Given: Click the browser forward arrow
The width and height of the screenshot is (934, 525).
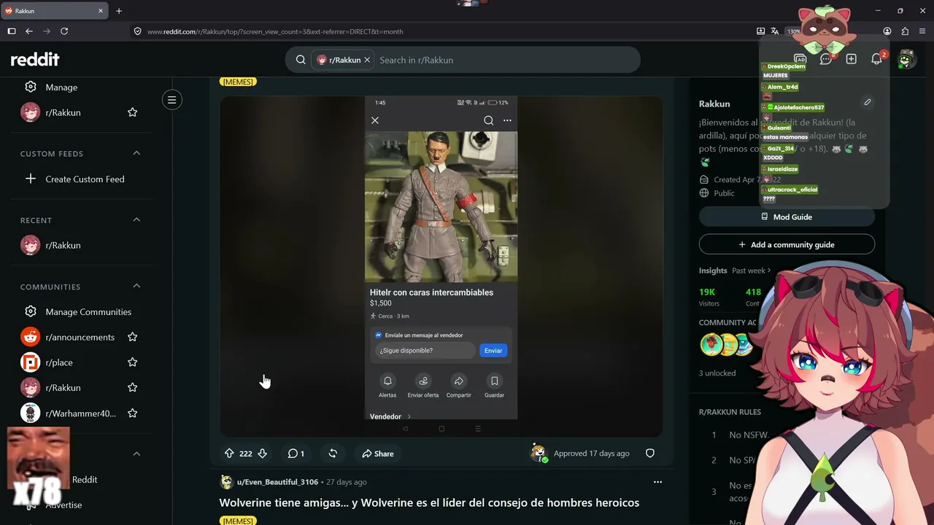Looking at the screenshot, I should (47, 31).
